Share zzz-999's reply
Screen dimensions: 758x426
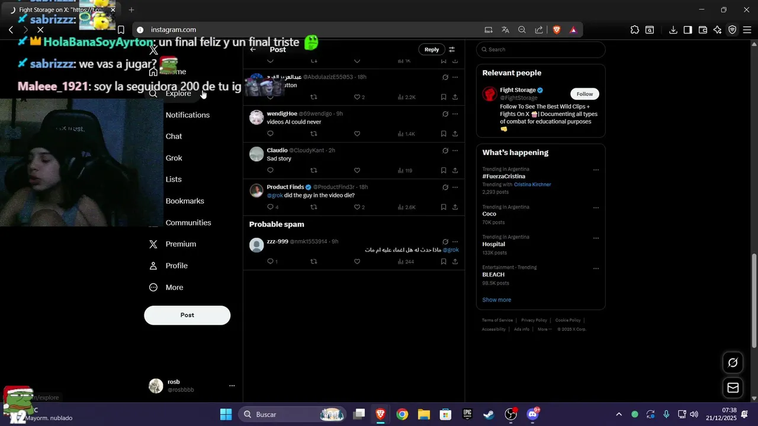coord(455,262)
